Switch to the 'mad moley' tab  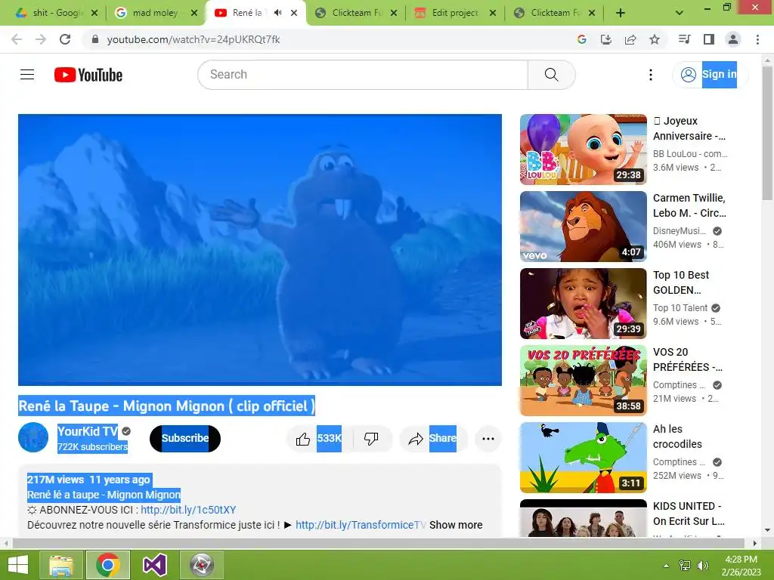[x=155, y=13]
